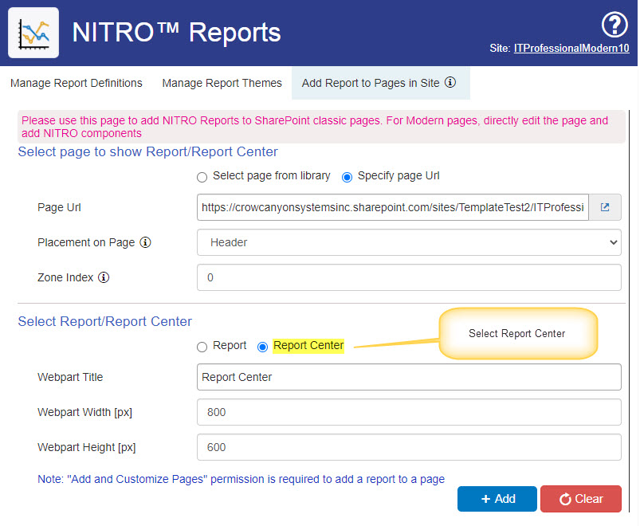Choose Specify page Url radio button
Screen dimensions: 640x526
pos(347,177)
